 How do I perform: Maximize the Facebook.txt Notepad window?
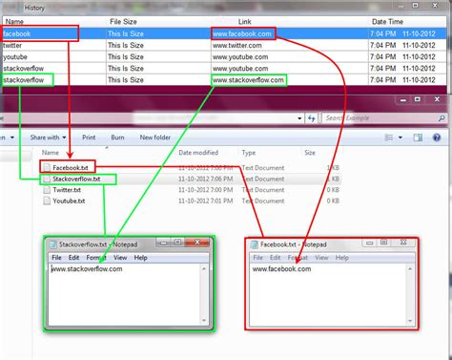pyautogui.click(x=384, y=243)
